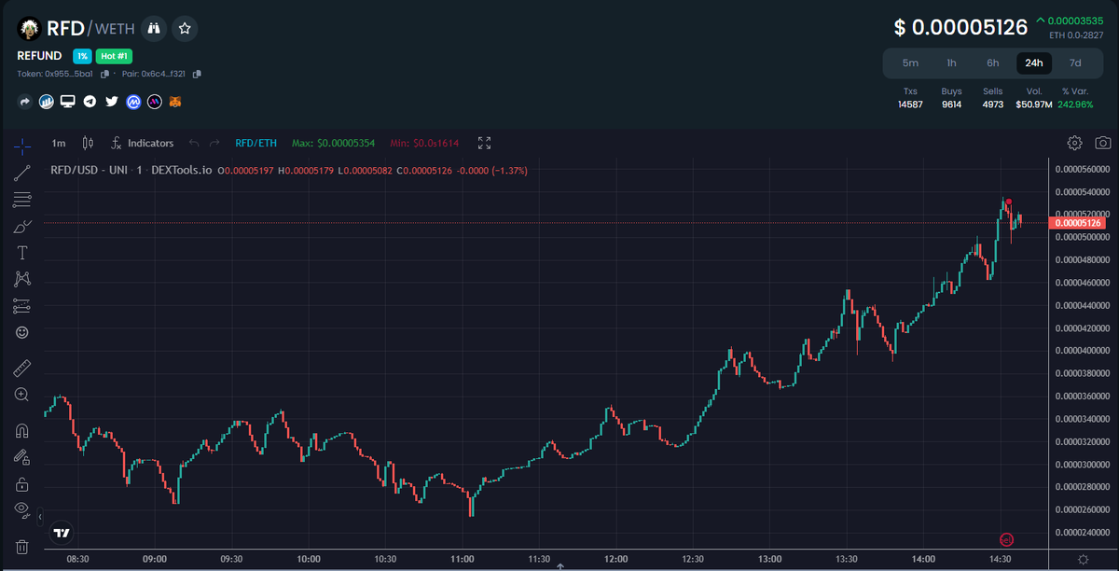Click the purple M circular icon
The height and width of the screenshot is (571, 1119).
(155, 101)
